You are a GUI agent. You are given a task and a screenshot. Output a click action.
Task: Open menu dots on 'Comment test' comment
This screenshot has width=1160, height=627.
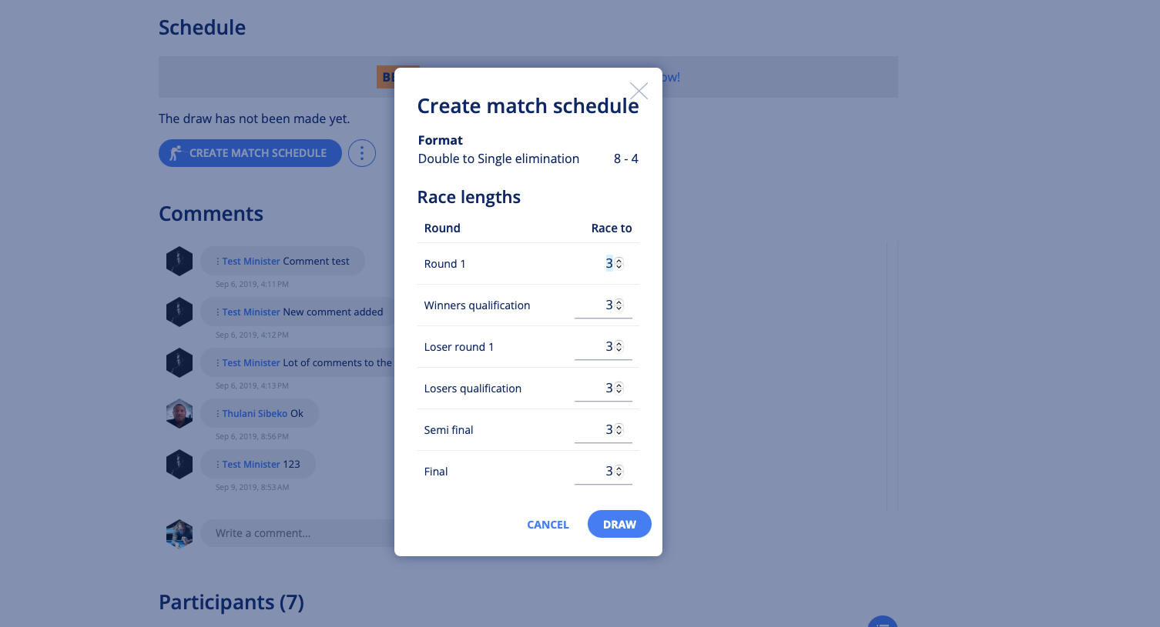pyautogui.click(x=218, y=262)
